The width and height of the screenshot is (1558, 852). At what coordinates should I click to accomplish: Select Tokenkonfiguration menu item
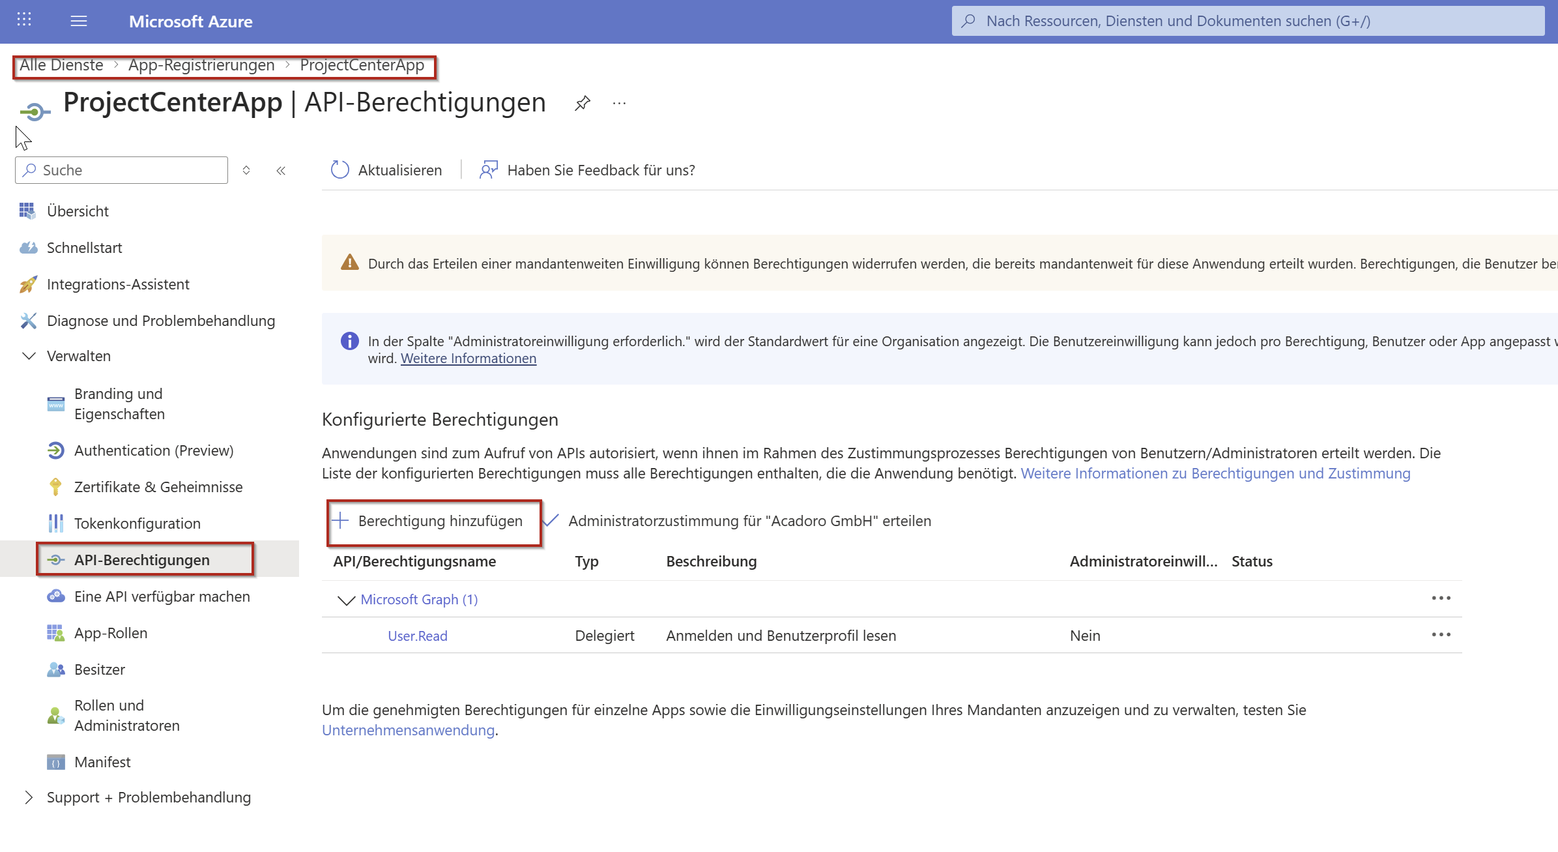pyautogui.click(x=137, y=523)
